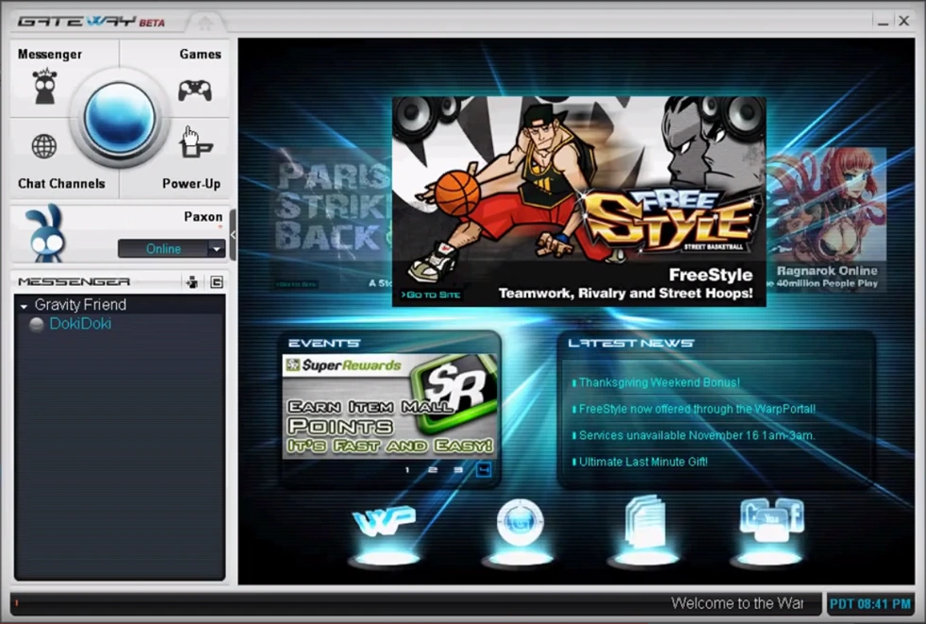Viewport: 926px width, 624px height.
Task: Click Paxon's rabbit avatar
Action: pyautogui.click(x=45, y=233)
